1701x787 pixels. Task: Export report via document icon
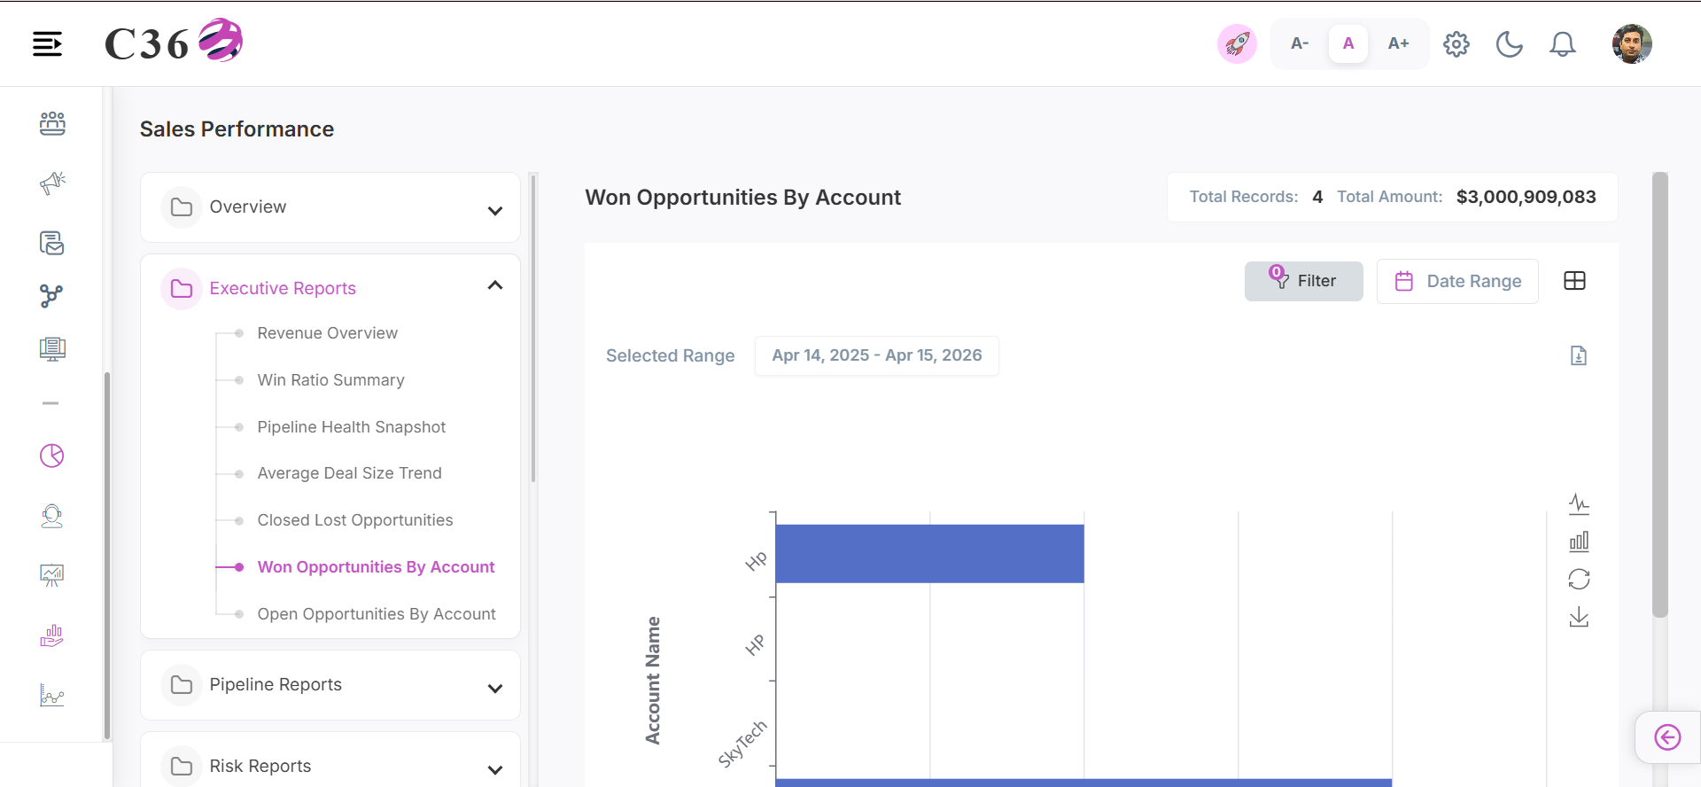tap(1579, 355)
